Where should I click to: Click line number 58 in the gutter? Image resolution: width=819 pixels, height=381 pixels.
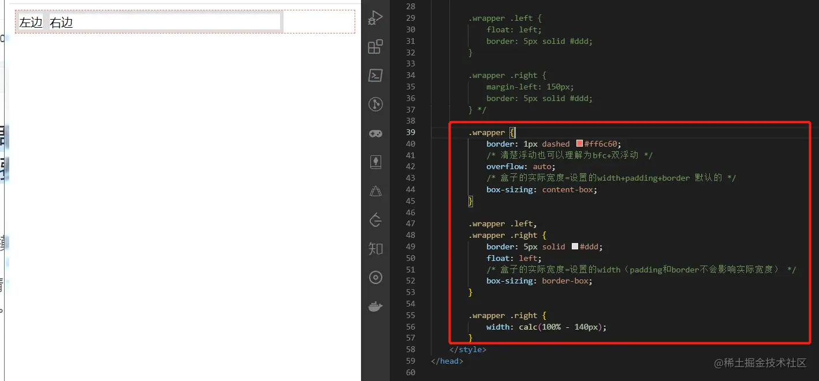tap(410, 349)
